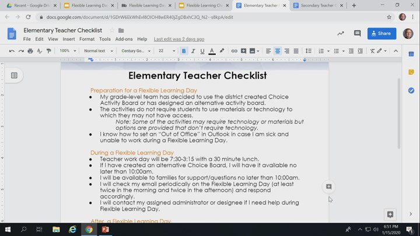Click the blue Share button

click(381, 33)
